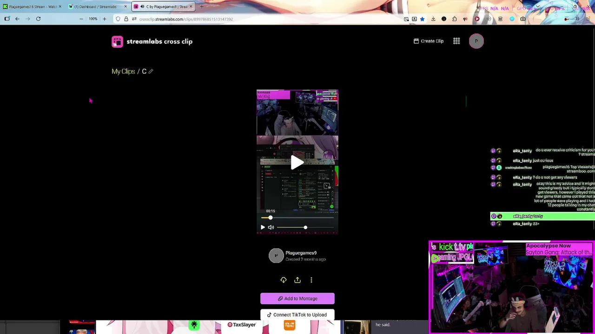Expand the toolbar overflow chevrons

click(x=577, y=19)
